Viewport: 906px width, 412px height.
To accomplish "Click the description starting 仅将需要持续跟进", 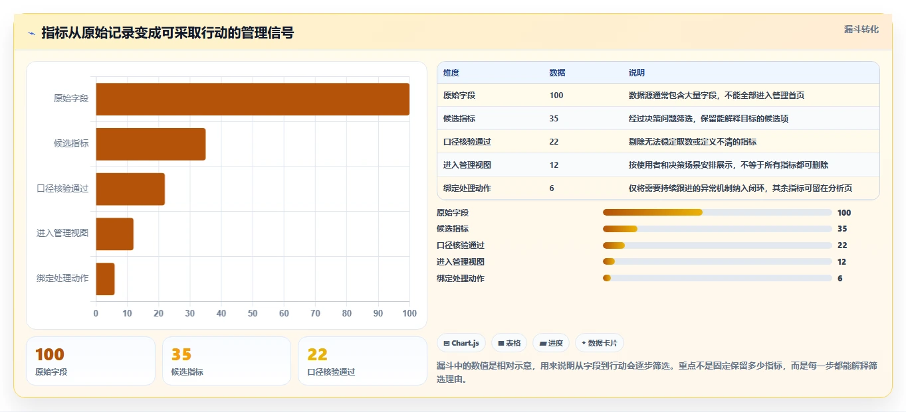I will [740, 188].
